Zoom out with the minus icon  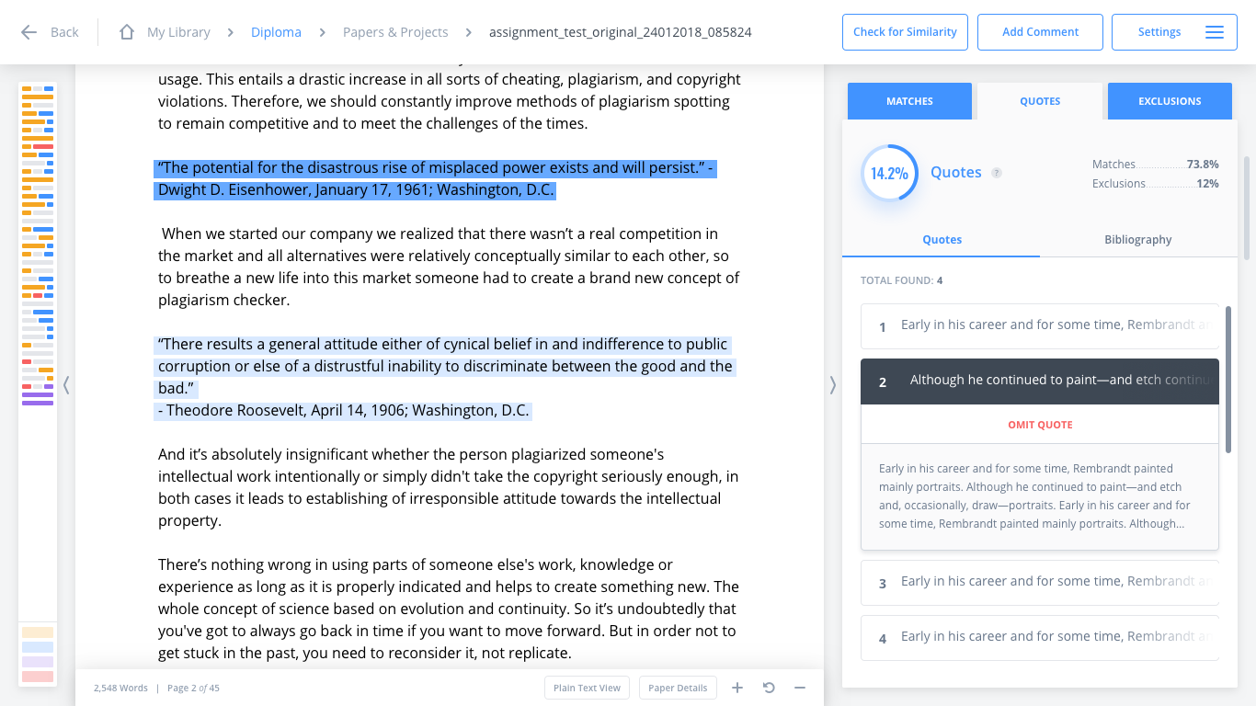[x=800, y=688]
